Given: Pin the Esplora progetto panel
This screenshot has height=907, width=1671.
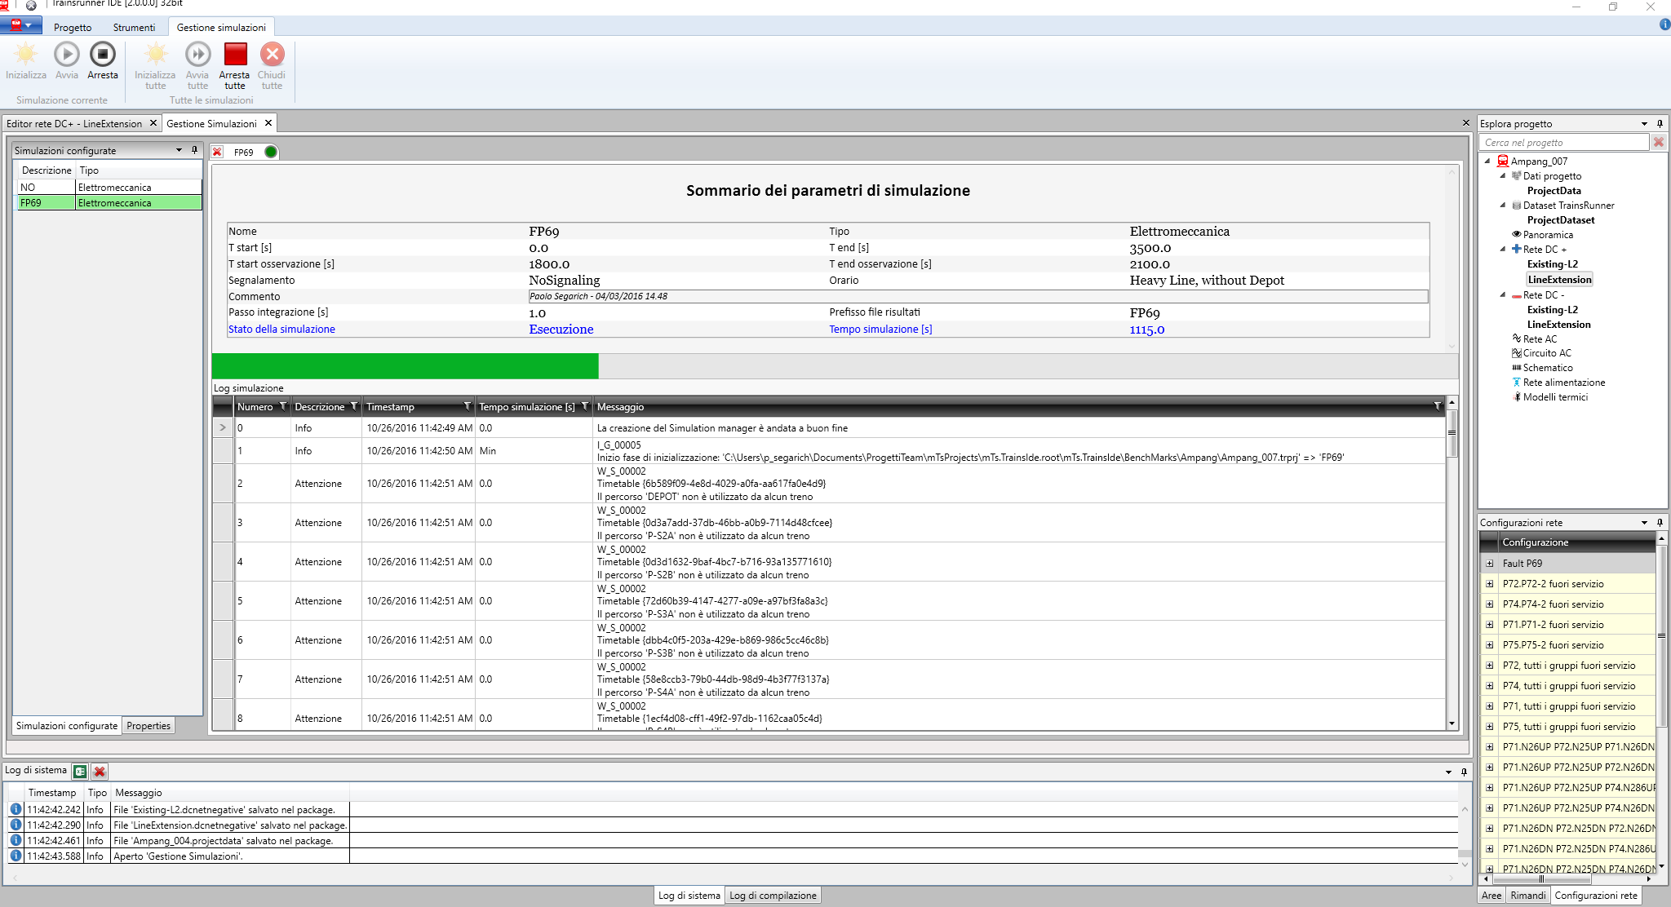Looking at the screenshot, I should pos(1660,123).
